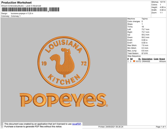Image resolution: width=167 pixels, height=129 pixels.
Task: Click the Max Stitch value 7.6 mm
Action: (145, 45)
